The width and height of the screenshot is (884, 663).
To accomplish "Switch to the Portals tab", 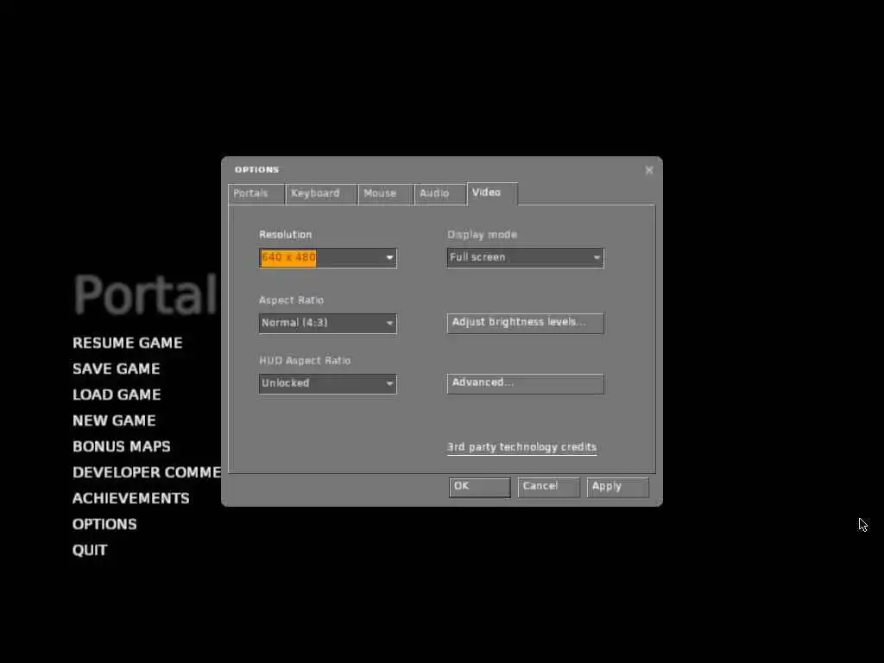I will (256, 193).
